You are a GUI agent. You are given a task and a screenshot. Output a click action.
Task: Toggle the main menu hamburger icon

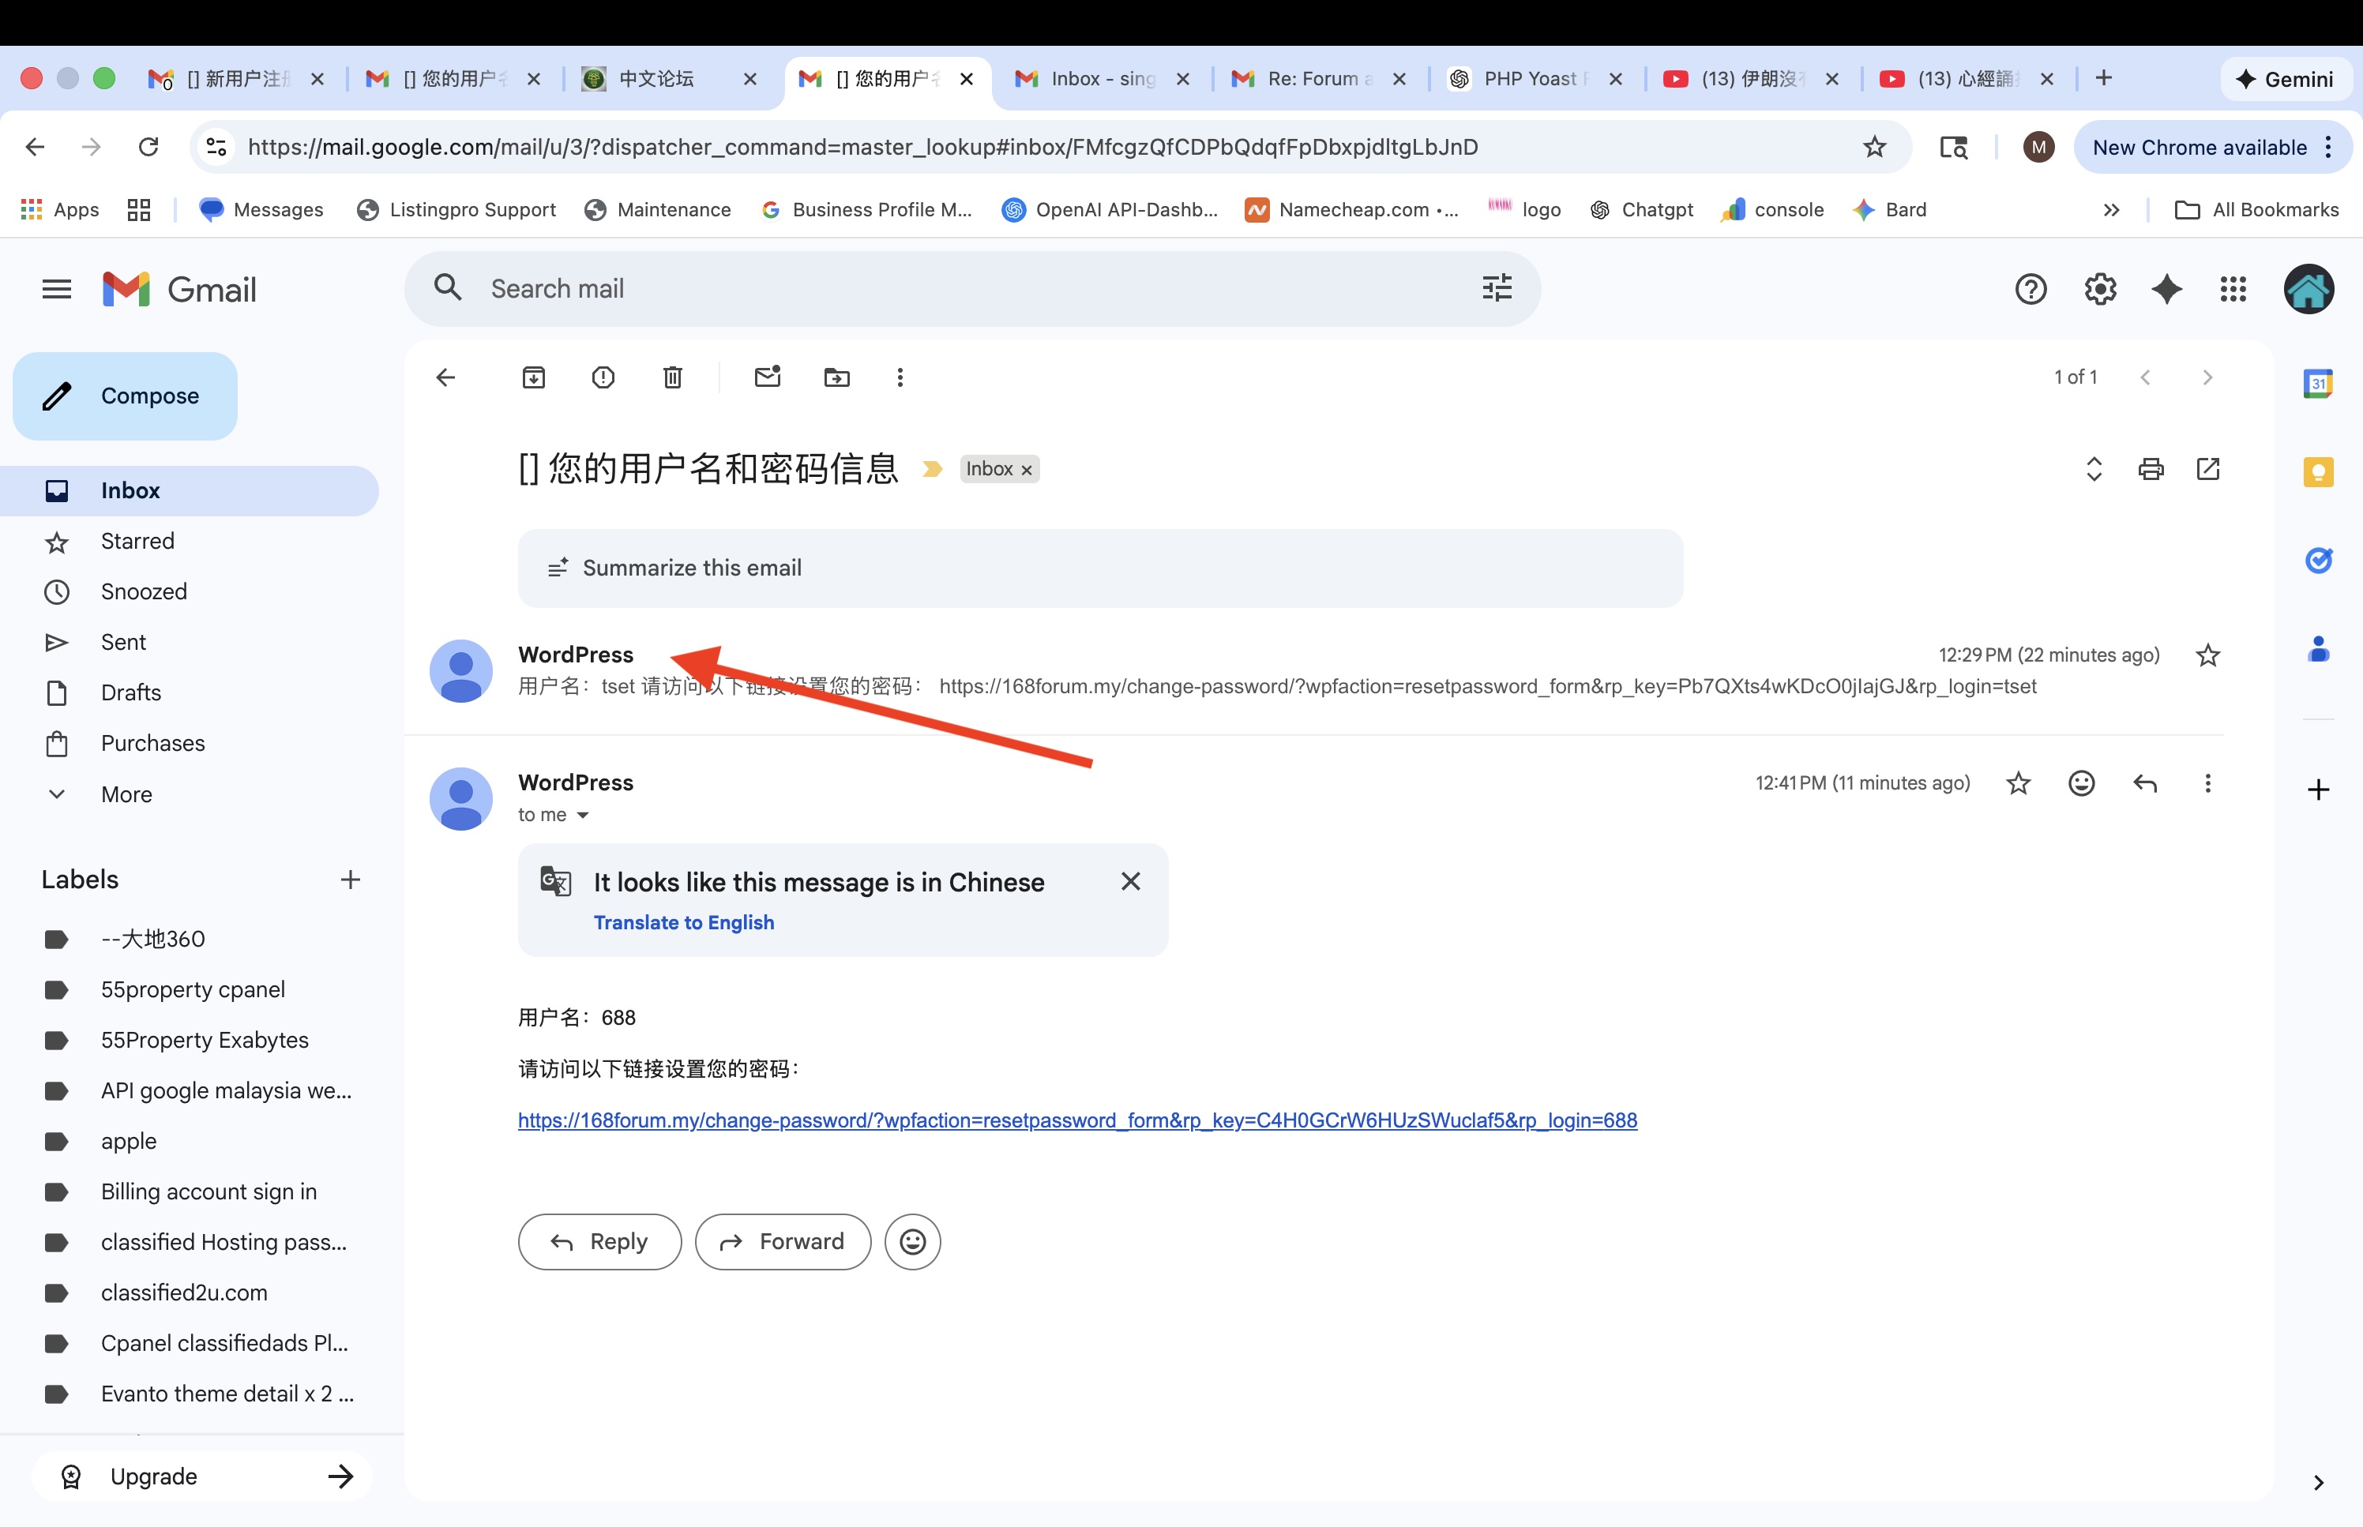[57, 288]
